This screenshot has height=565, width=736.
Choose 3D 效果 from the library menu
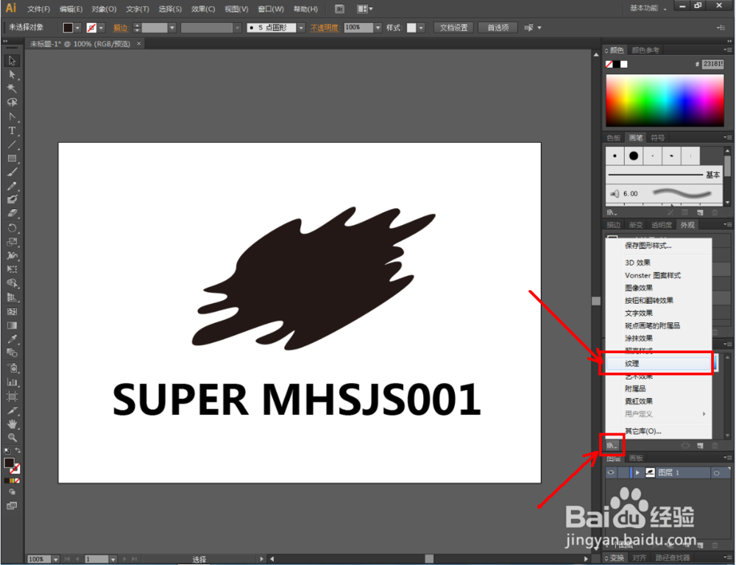click(659, 263)
